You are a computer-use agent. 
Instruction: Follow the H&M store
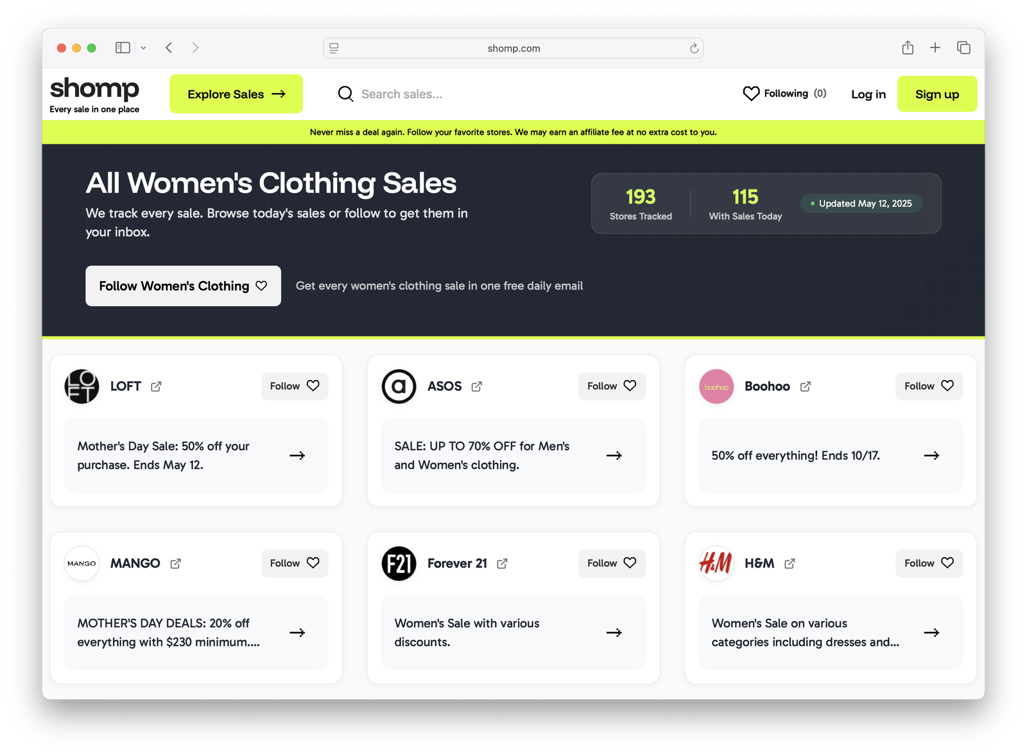tap(929, 563)
